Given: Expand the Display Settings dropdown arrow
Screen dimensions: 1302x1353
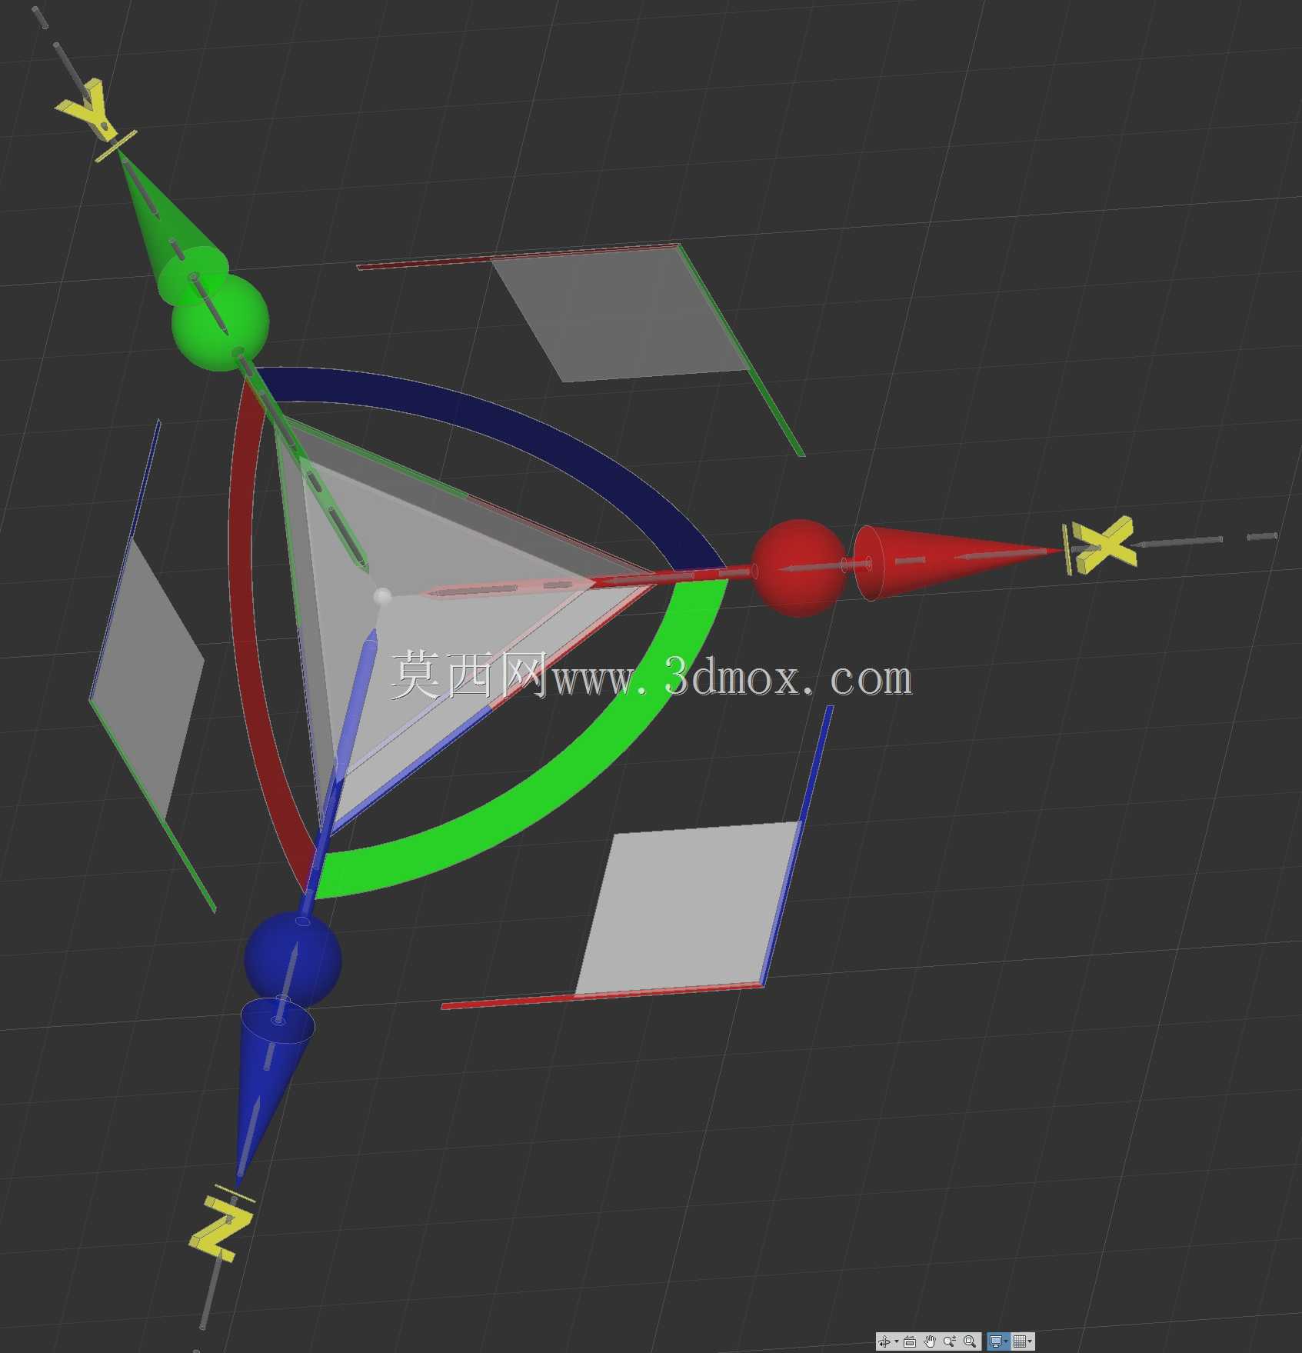Looking at the screenshot, I should 1006,1341.
